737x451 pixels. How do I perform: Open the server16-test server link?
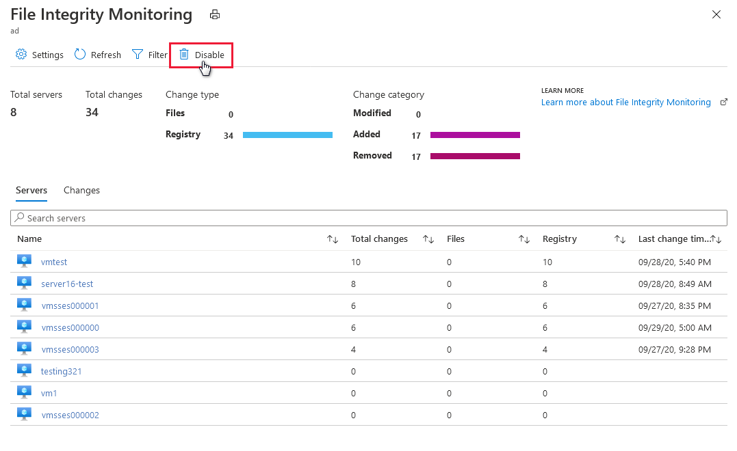[67, 284]
